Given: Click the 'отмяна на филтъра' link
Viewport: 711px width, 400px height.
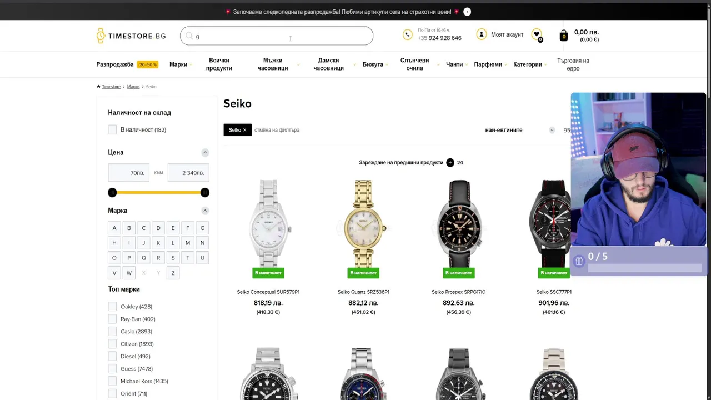Looking at the screenshot, I should click(x=277, y=130).
